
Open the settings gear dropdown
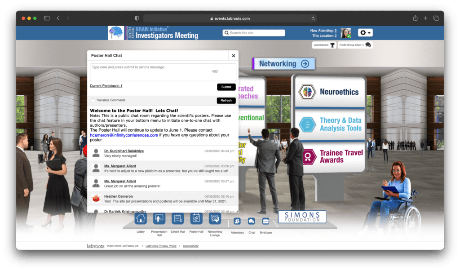[365, 33]
